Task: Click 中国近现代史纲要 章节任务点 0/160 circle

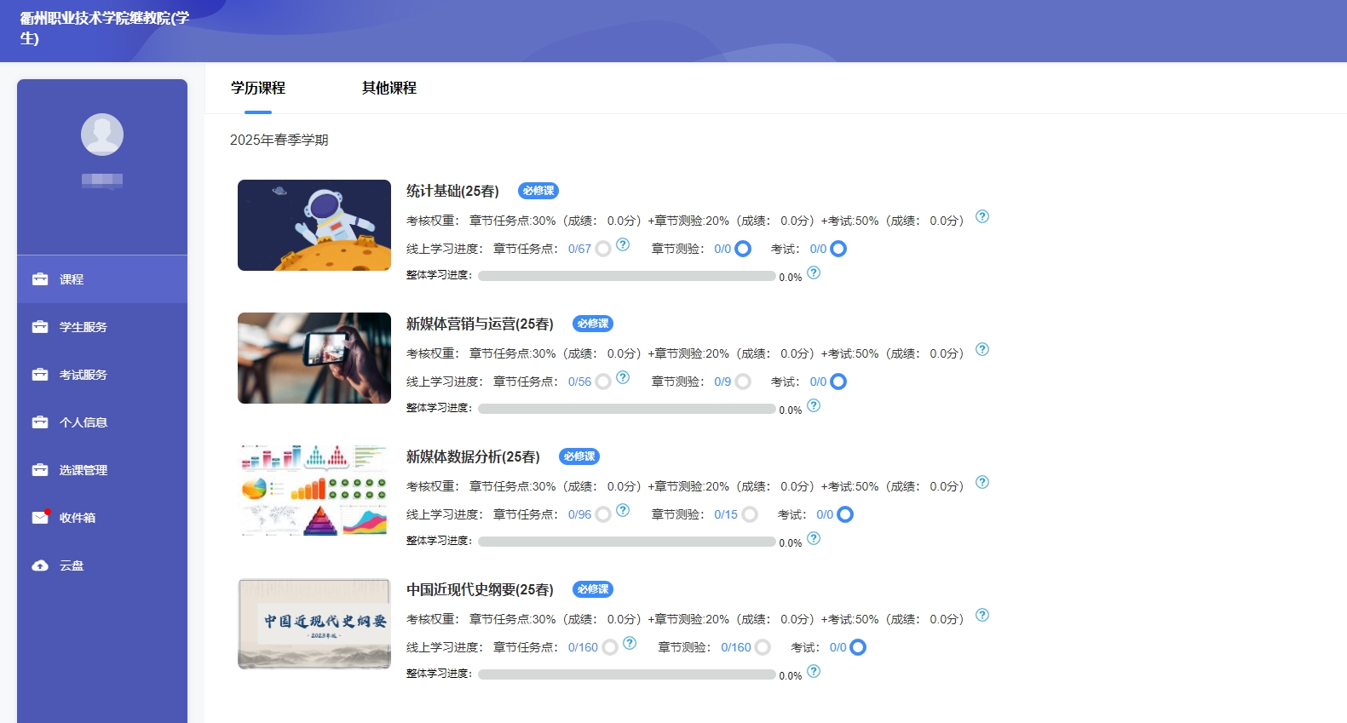Action: tap(610, 647)
